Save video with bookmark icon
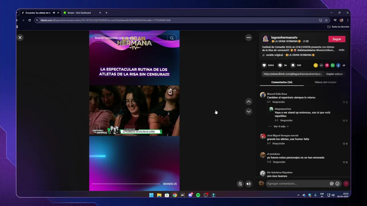The height and width of the screenshot is (206, 367). [293, 65]
